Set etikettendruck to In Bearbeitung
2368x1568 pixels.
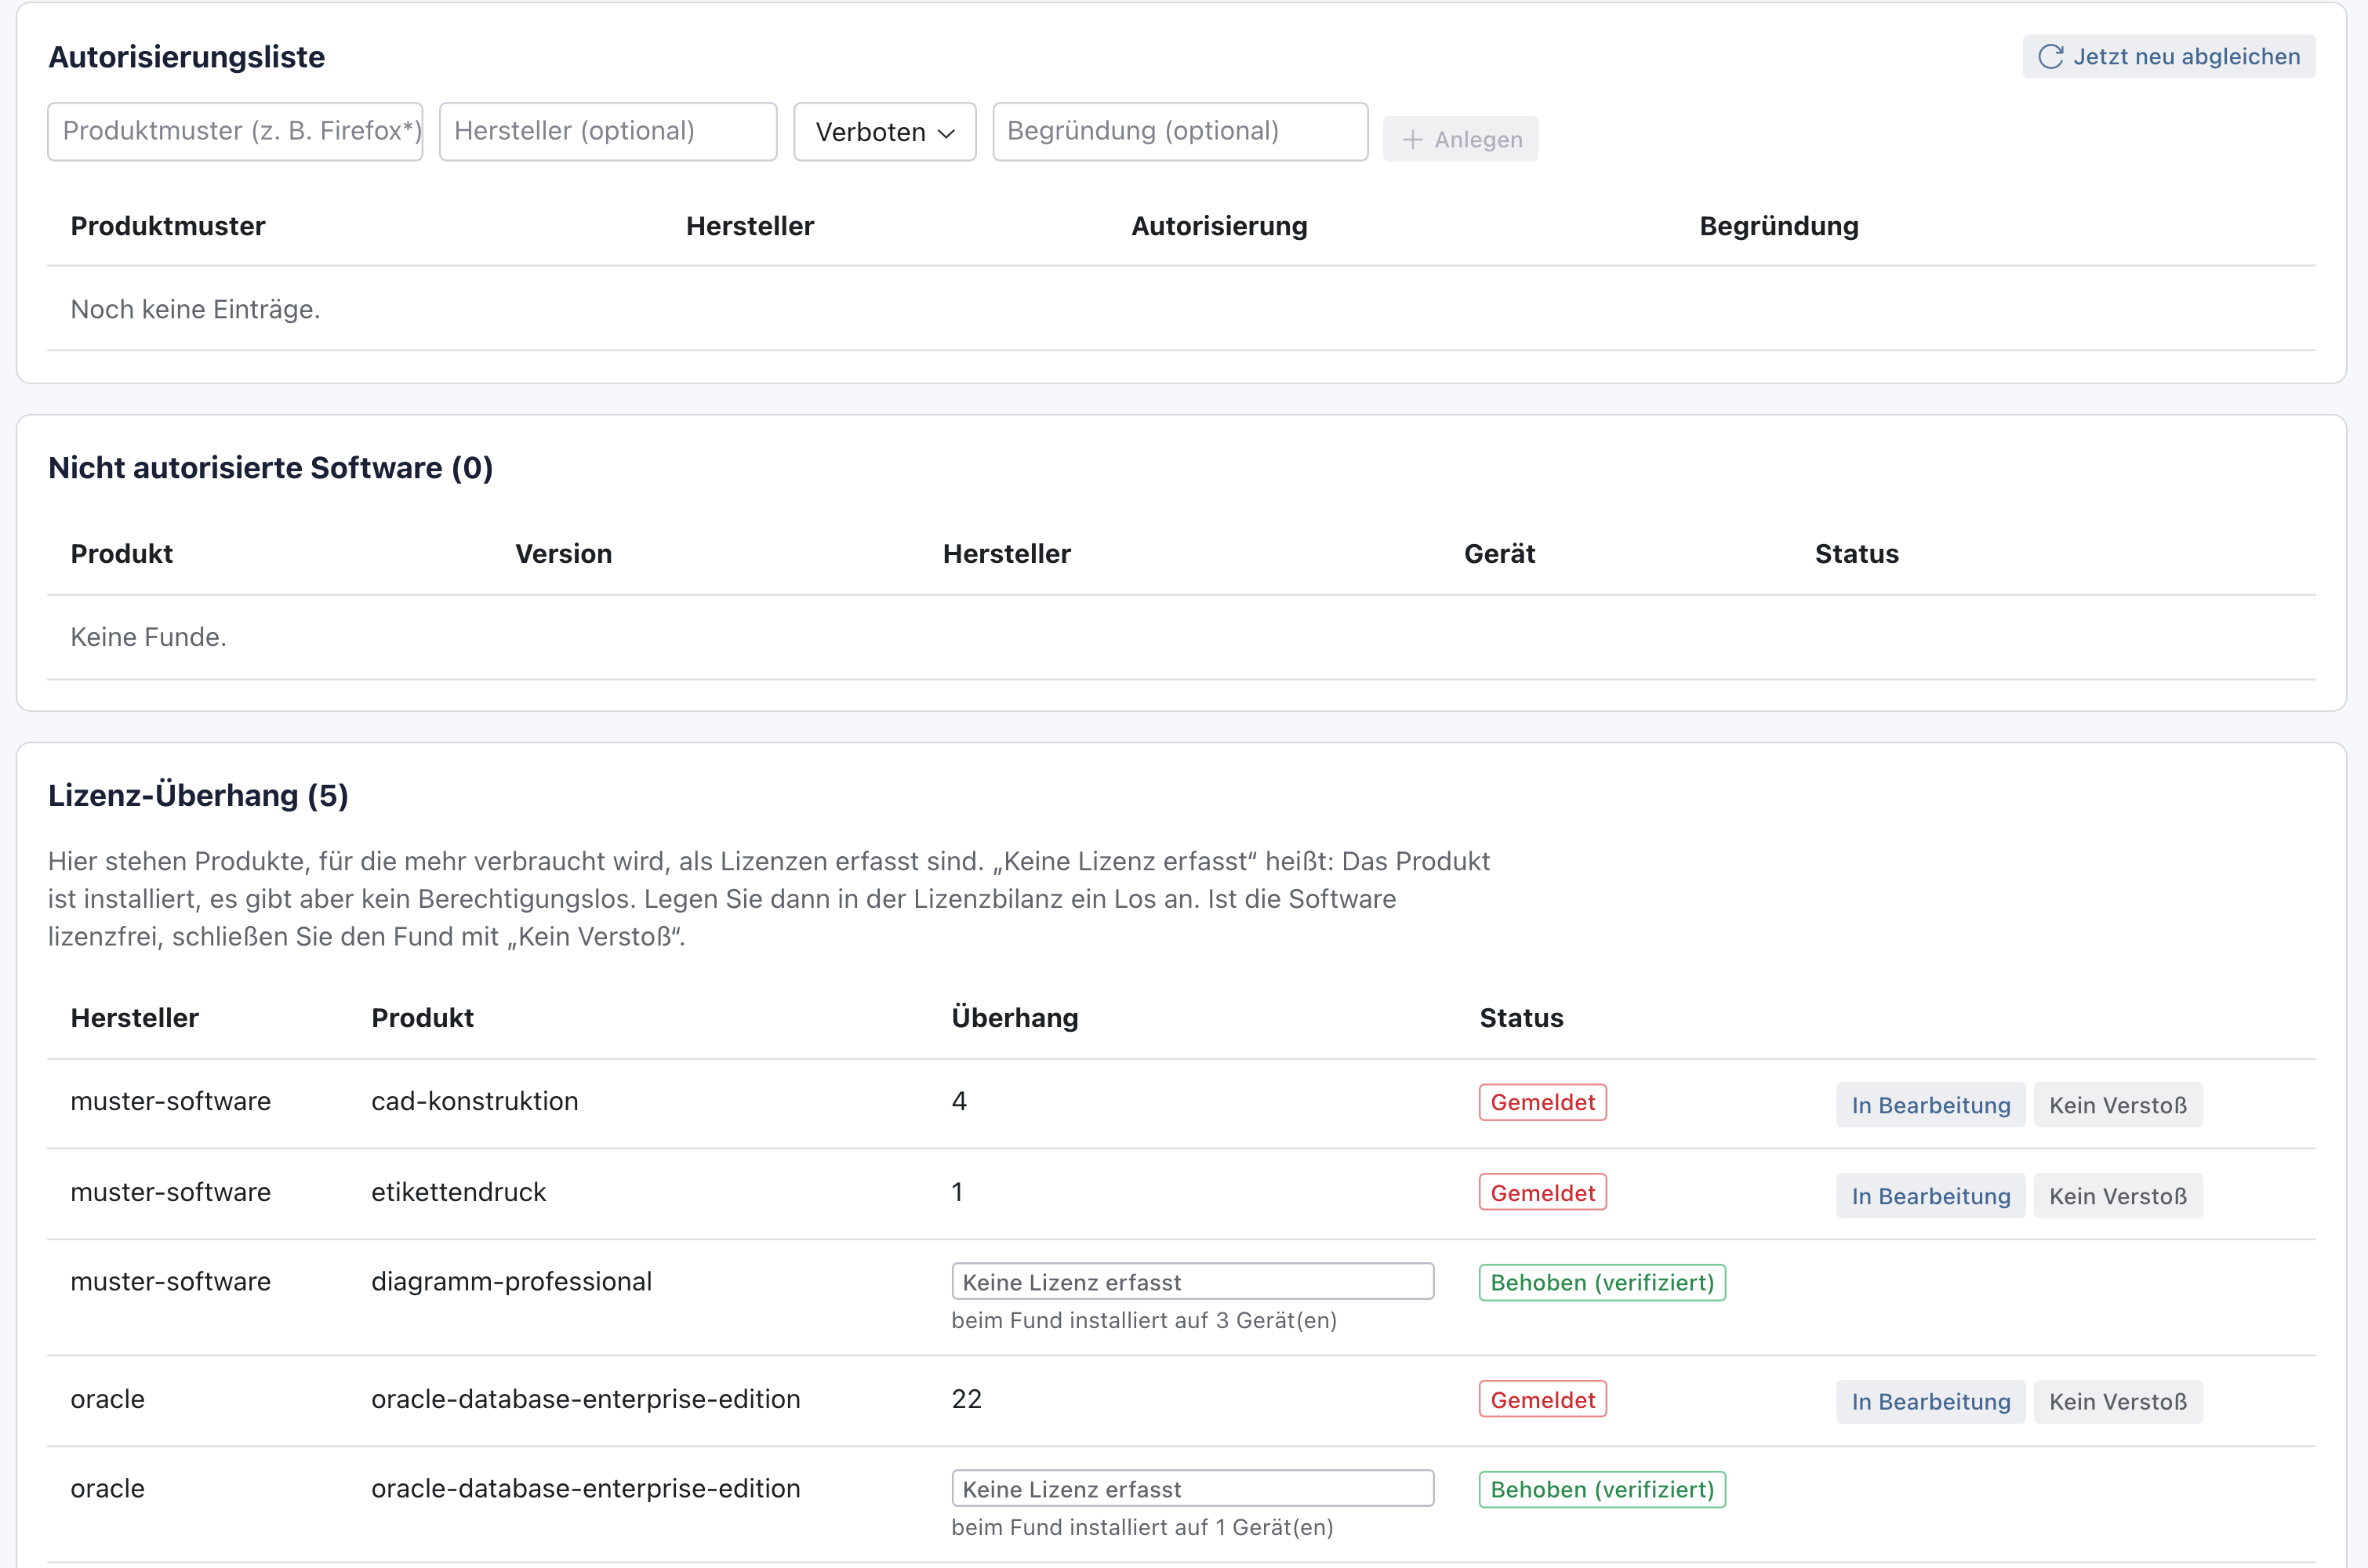tap(1930, 1196)
